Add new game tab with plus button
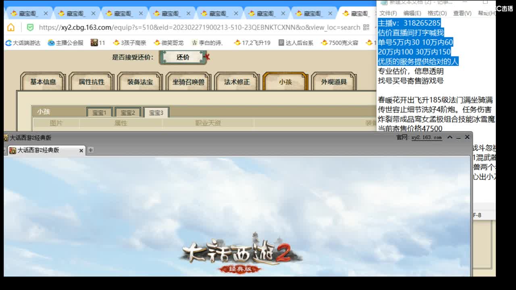Image resolution: width=516 pixels, height=290 pixels. pyautogui.click(x=91, y=150)
